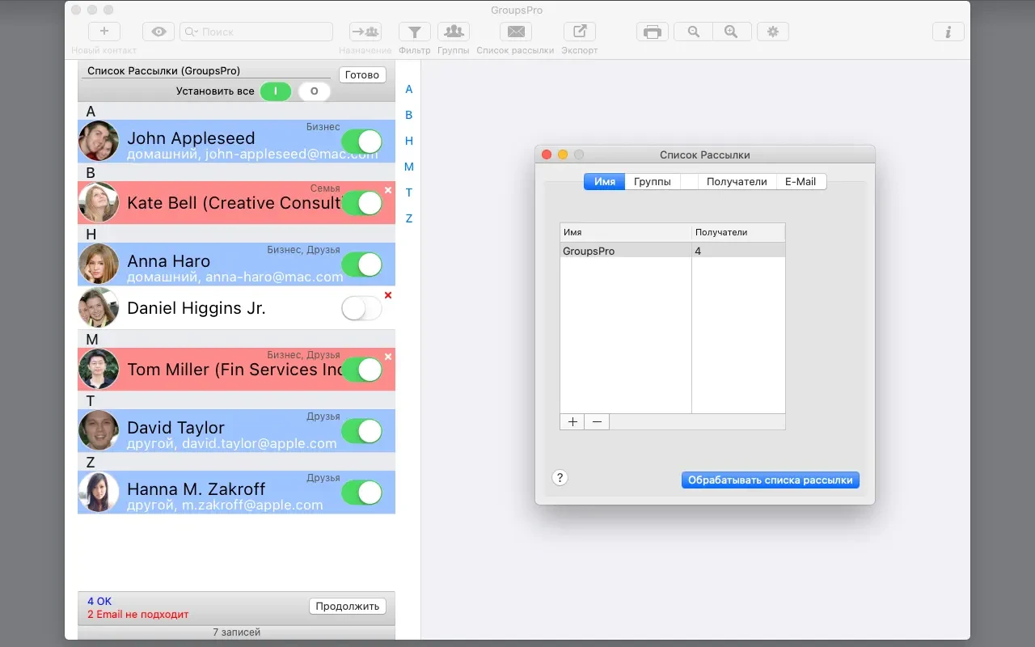This screenshot has width=1035, height=647.
Task: Switch to the Группы tab
Action: pyautogui.click(x=652, y=182)
